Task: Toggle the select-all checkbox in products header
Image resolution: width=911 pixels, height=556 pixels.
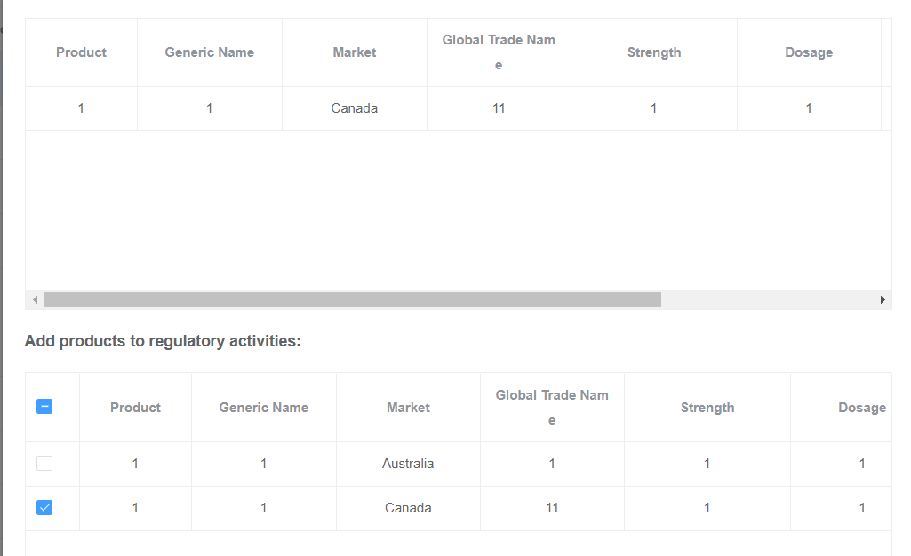Action: [x=44, y=407]
